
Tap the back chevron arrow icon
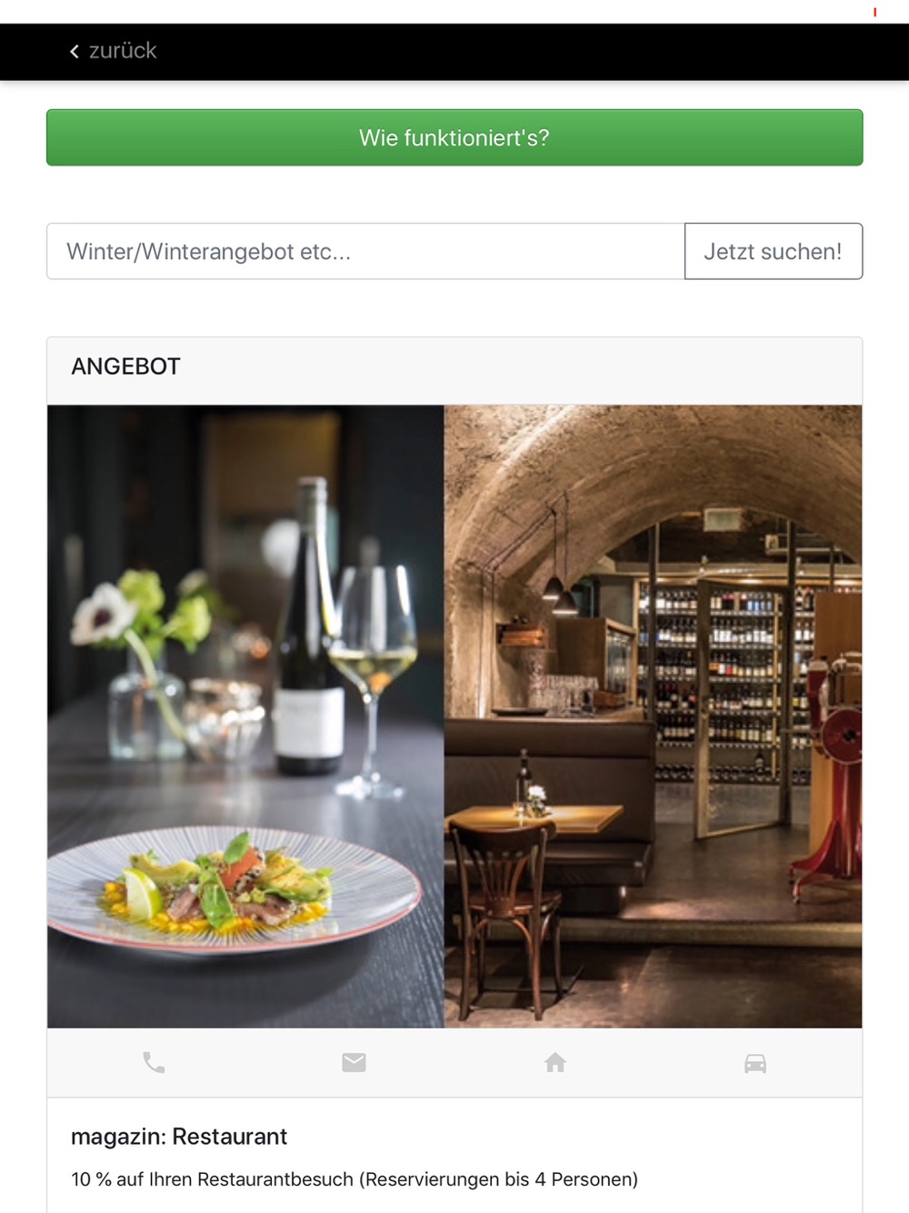[x=75, y=52]
